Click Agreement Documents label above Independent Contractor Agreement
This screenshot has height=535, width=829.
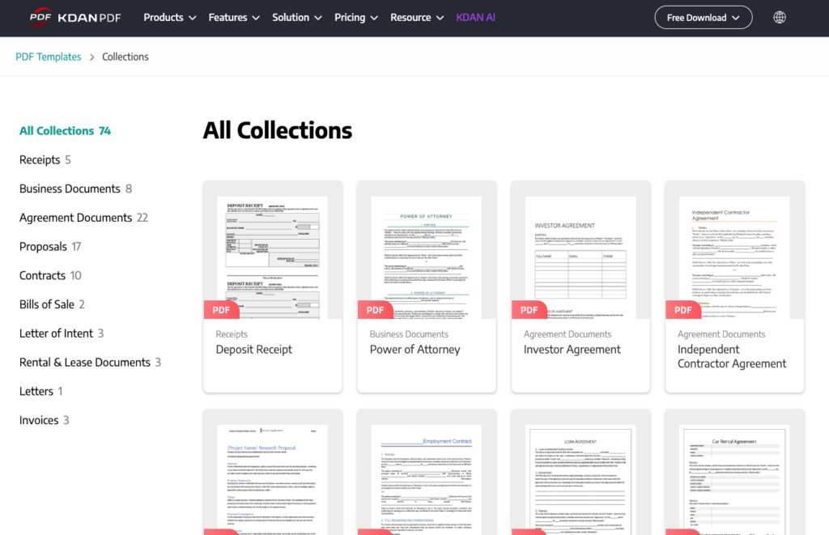point(721,334)
